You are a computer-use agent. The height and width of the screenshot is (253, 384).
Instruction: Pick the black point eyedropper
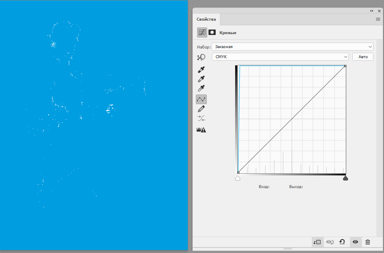(x=201, y=70)
